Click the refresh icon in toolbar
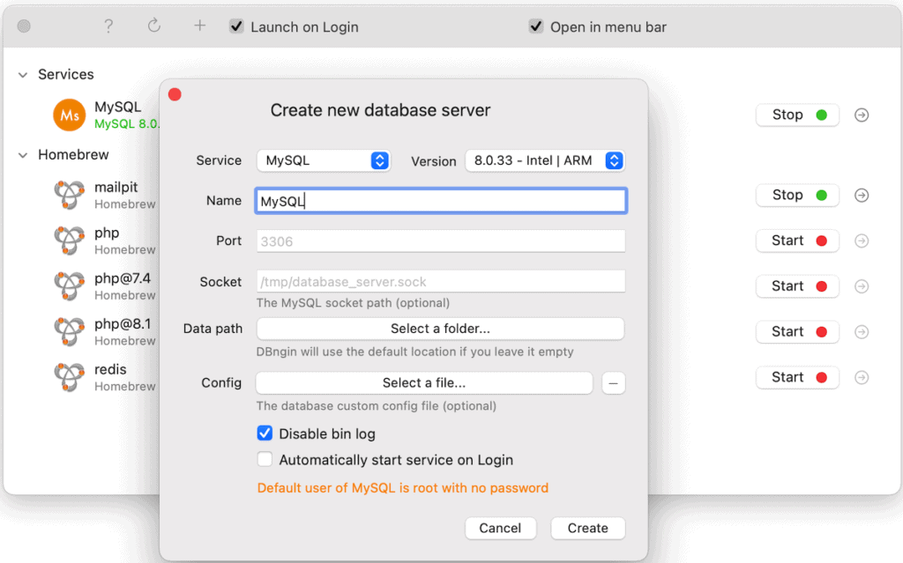 [154, 26]
